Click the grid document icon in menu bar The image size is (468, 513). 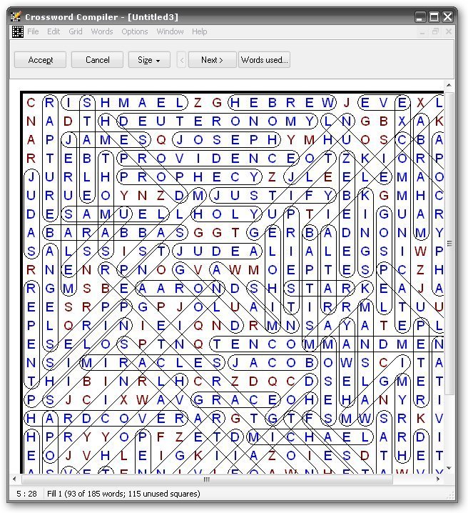(x=18, y=31)
